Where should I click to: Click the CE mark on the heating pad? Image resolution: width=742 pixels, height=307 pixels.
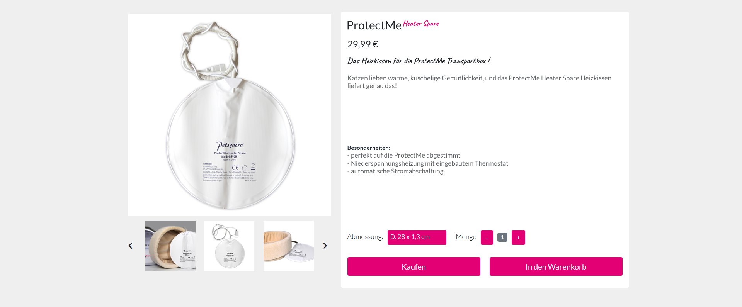click(235, 168)
